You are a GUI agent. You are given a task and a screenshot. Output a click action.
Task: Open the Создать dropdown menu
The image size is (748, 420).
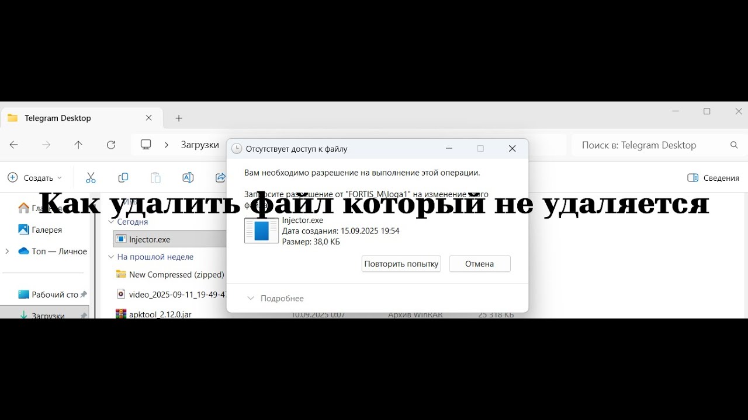coord(35,178)
